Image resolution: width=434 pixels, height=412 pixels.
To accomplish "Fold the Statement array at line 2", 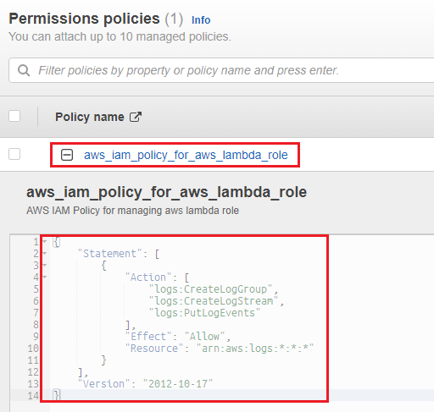I will 45,253.
